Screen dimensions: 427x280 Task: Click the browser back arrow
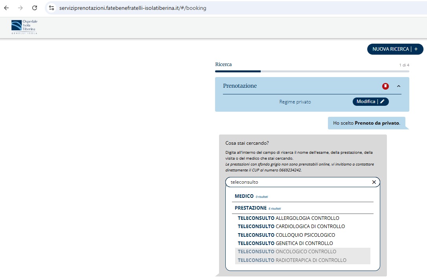tap(6, 8)
